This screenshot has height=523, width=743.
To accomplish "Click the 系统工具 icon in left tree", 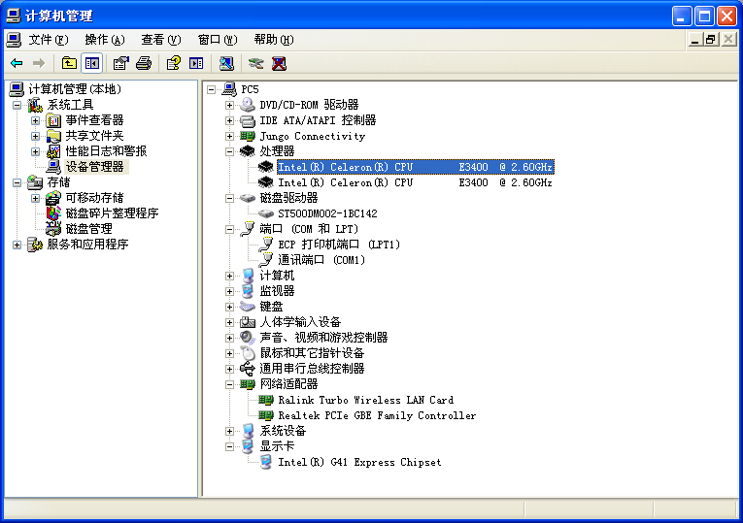I will point(35,105).
